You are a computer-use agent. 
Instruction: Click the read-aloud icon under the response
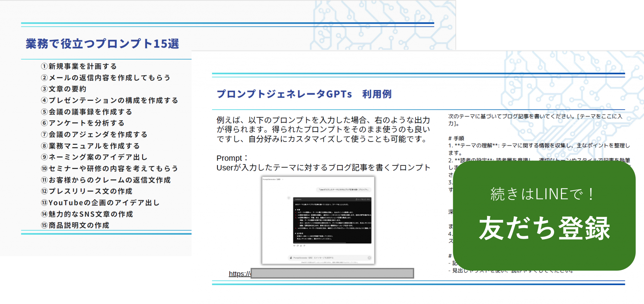pos(294,246)
